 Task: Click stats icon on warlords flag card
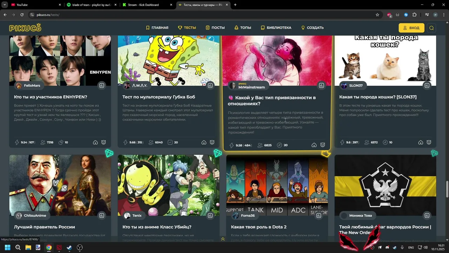(427, 215)
